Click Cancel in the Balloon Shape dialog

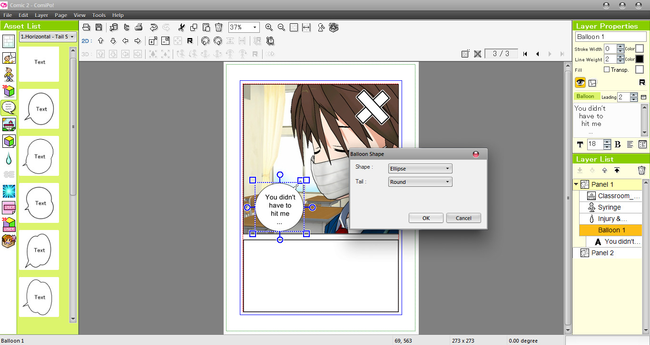tap(463, 218)
